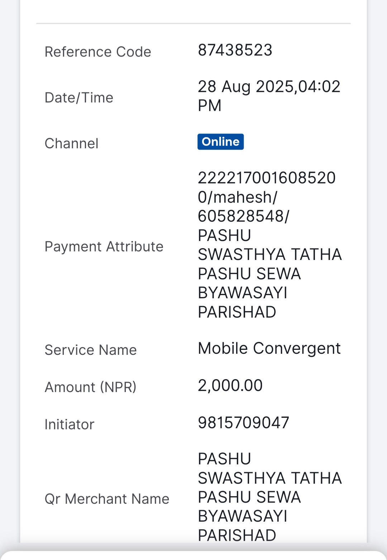
Task: Tap the Reference Code label
Action: [98, 52]
